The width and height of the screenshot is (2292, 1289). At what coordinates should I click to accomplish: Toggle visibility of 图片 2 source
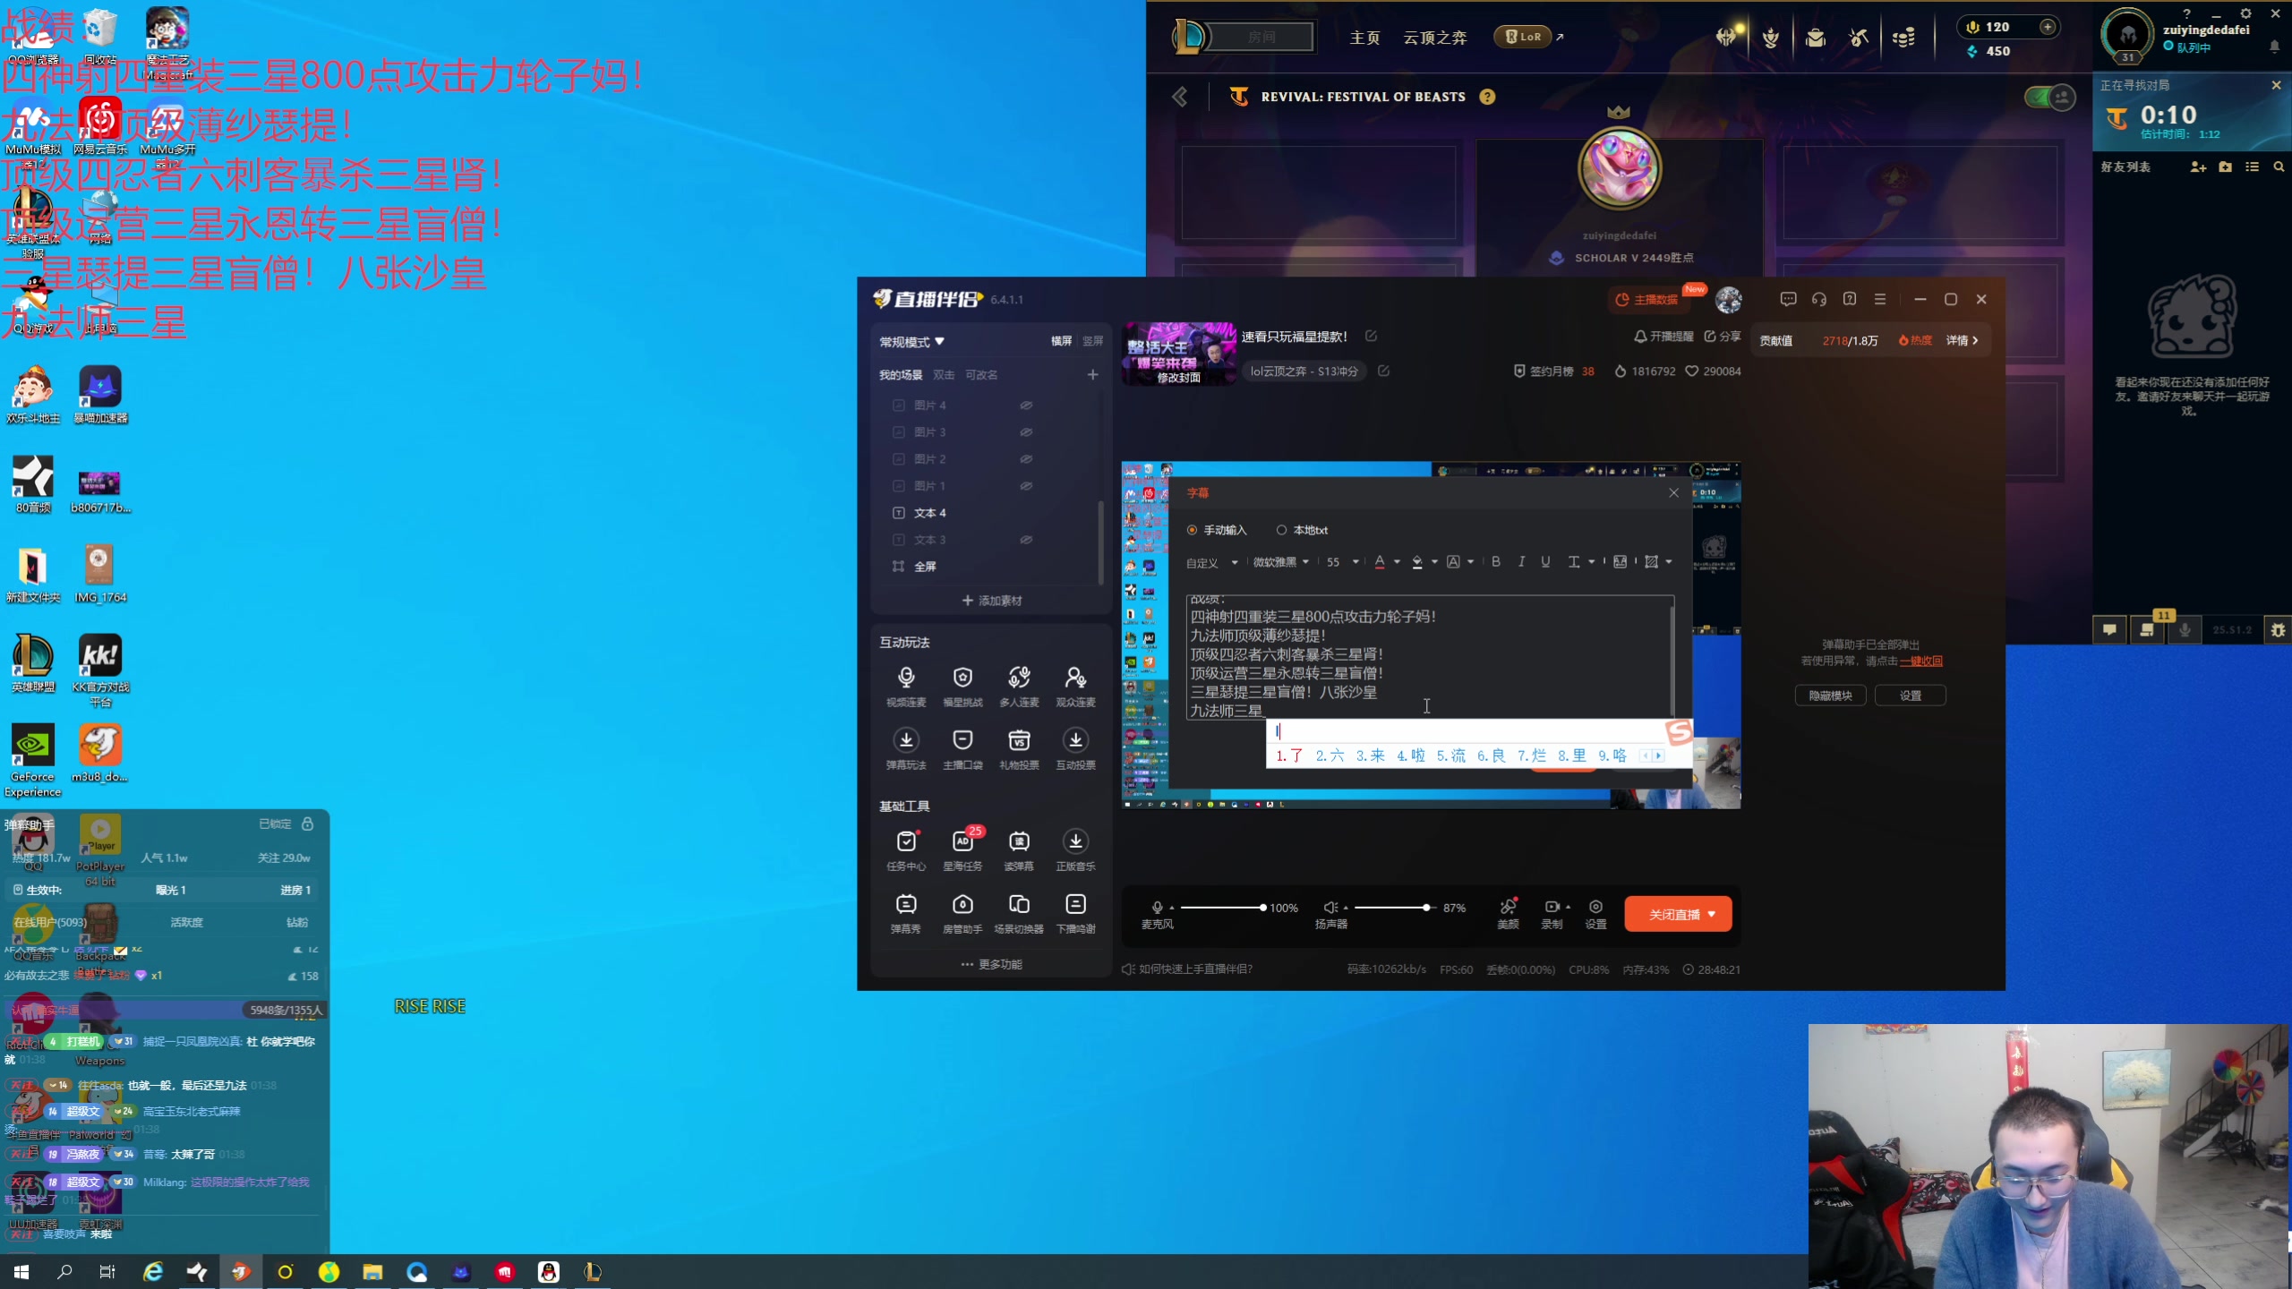[x=1026, y=458]
